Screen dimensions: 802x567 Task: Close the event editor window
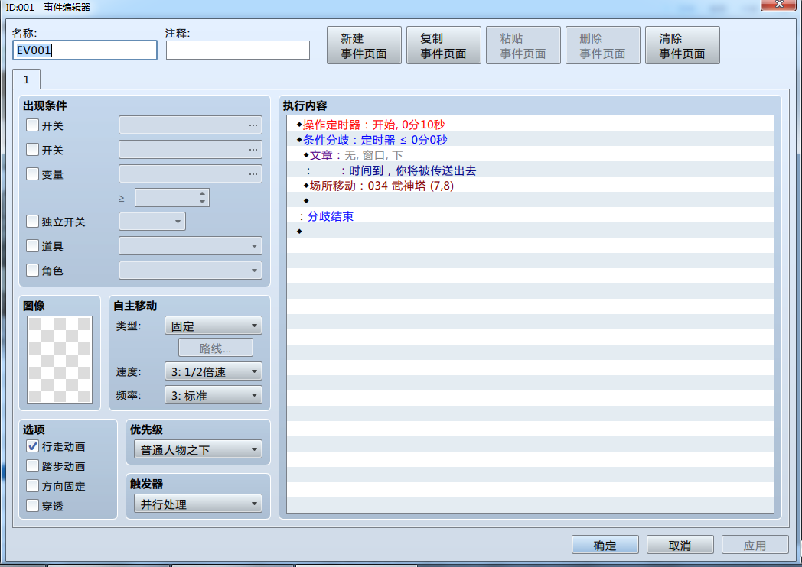pos(778,5)
